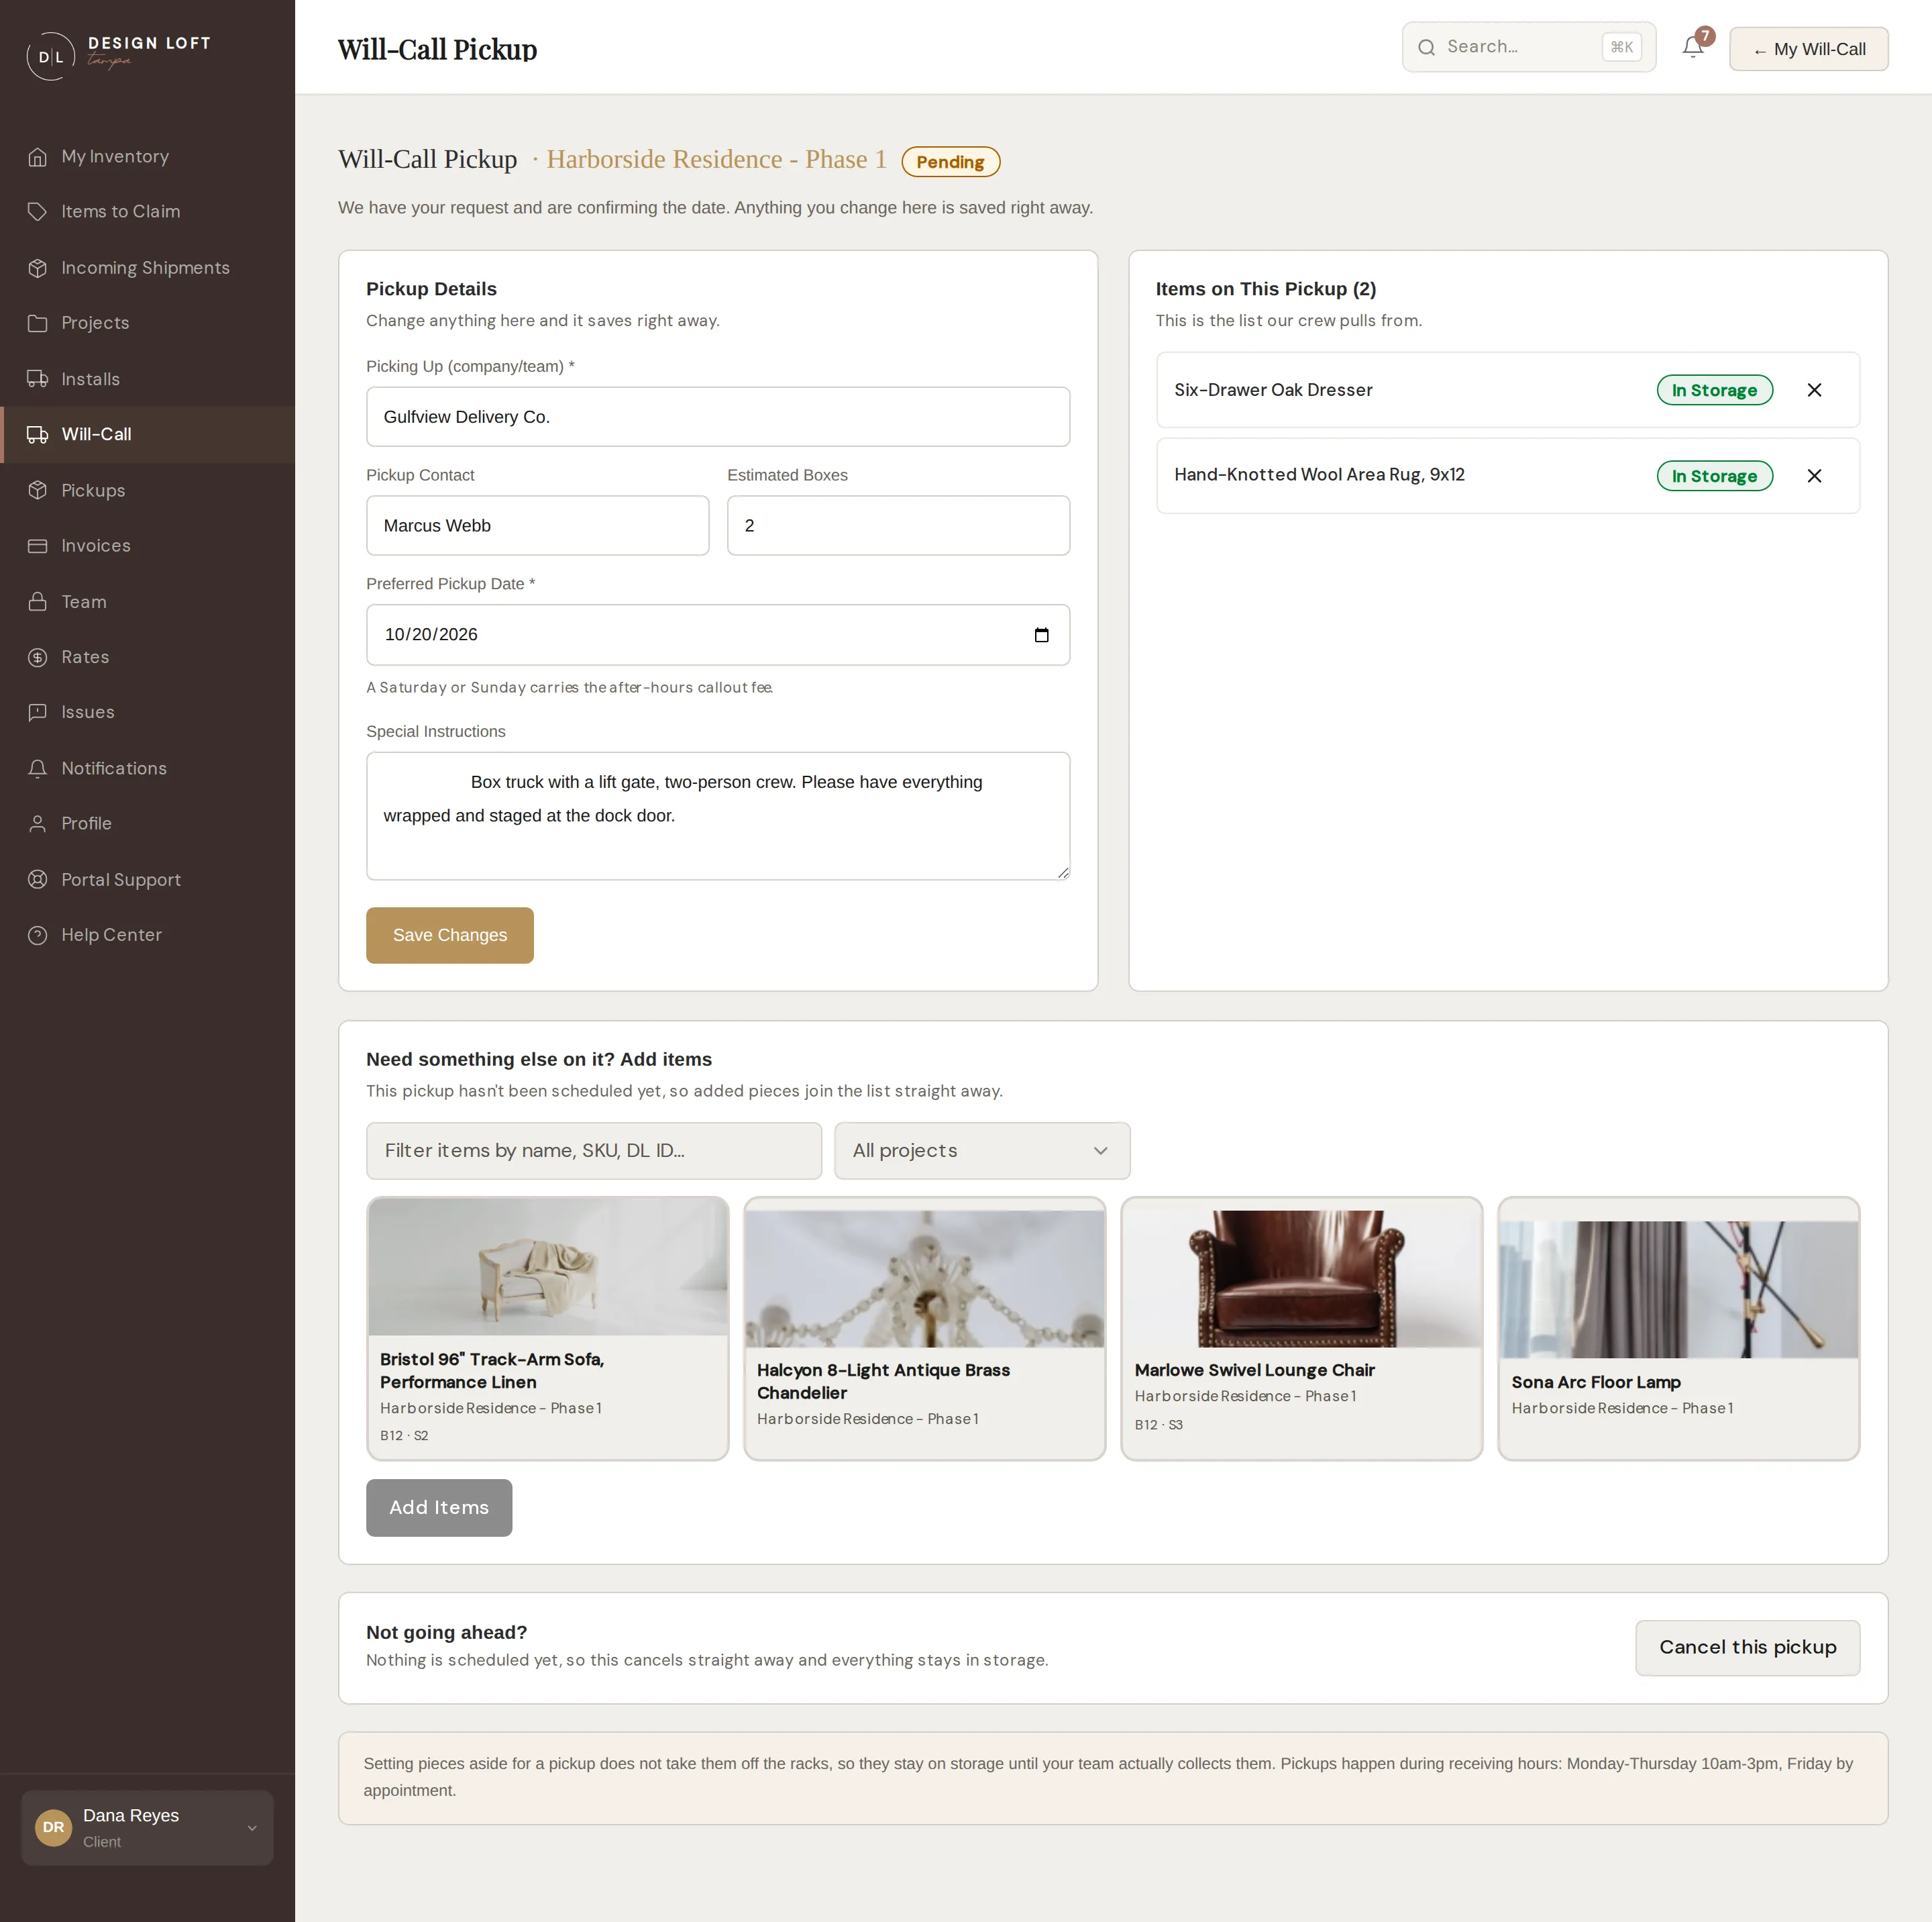Open the Help Center

(x=148, y=935)
